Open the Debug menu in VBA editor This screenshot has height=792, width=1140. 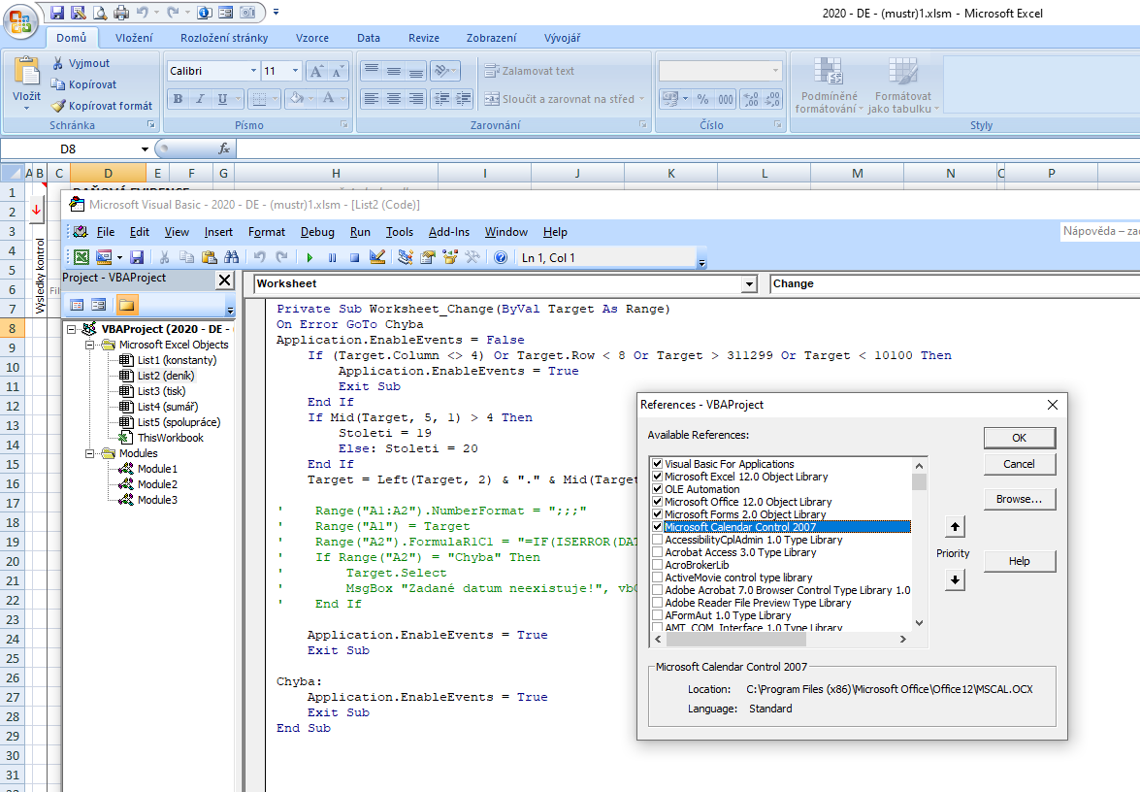(x=316, y=232)
